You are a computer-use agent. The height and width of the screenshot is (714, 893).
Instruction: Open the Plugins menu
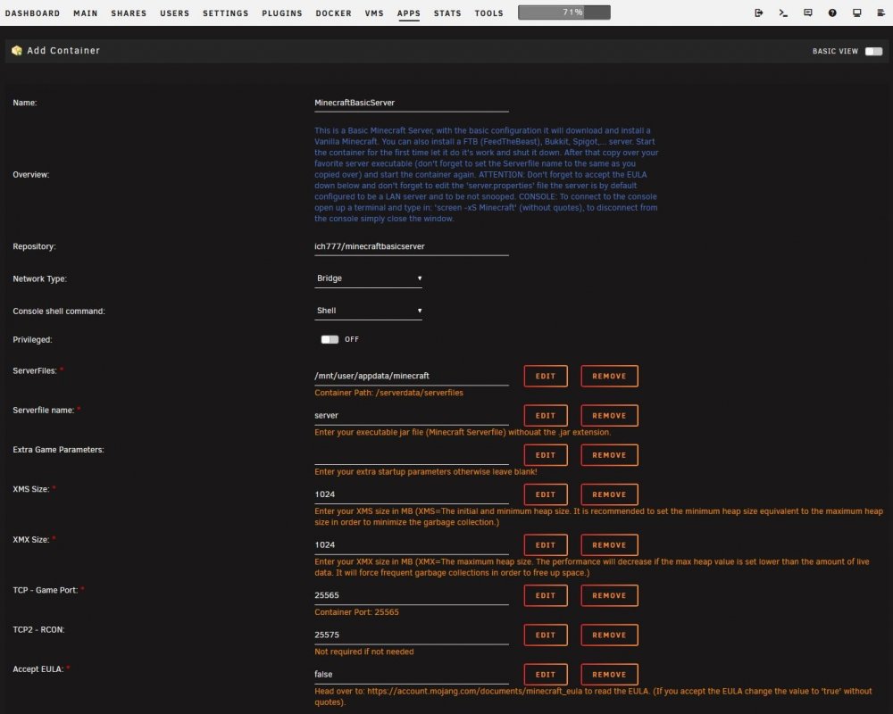tap(282, 13)
